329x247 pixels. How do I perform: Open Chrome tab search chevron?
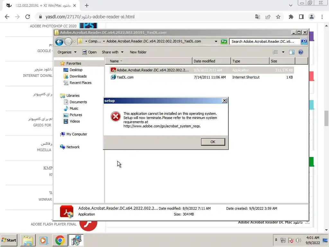tap(290, 5)
